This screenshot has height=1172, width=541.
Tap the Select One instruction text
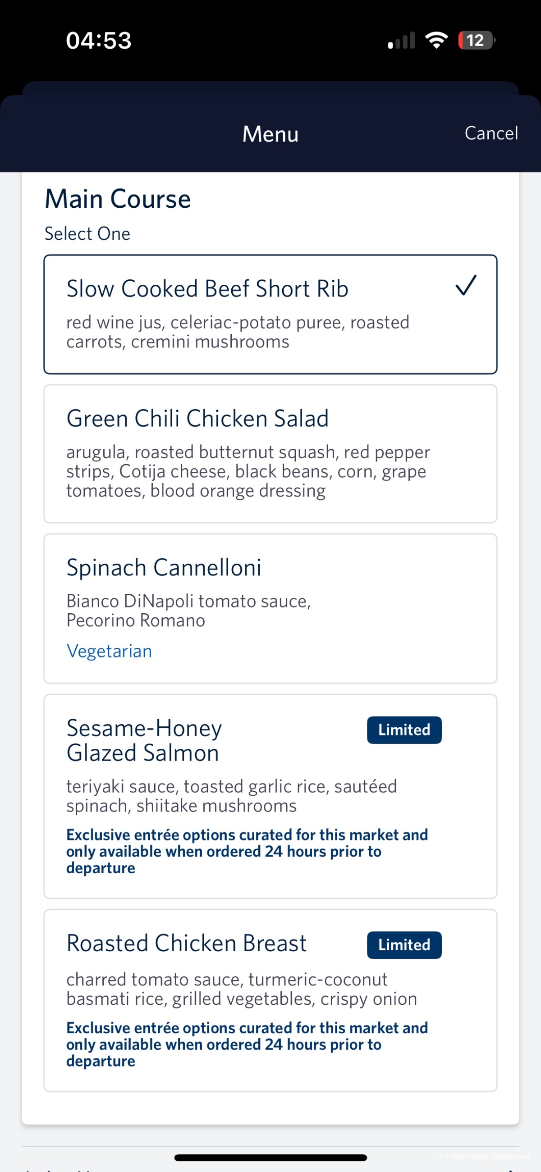pos(87,234)
